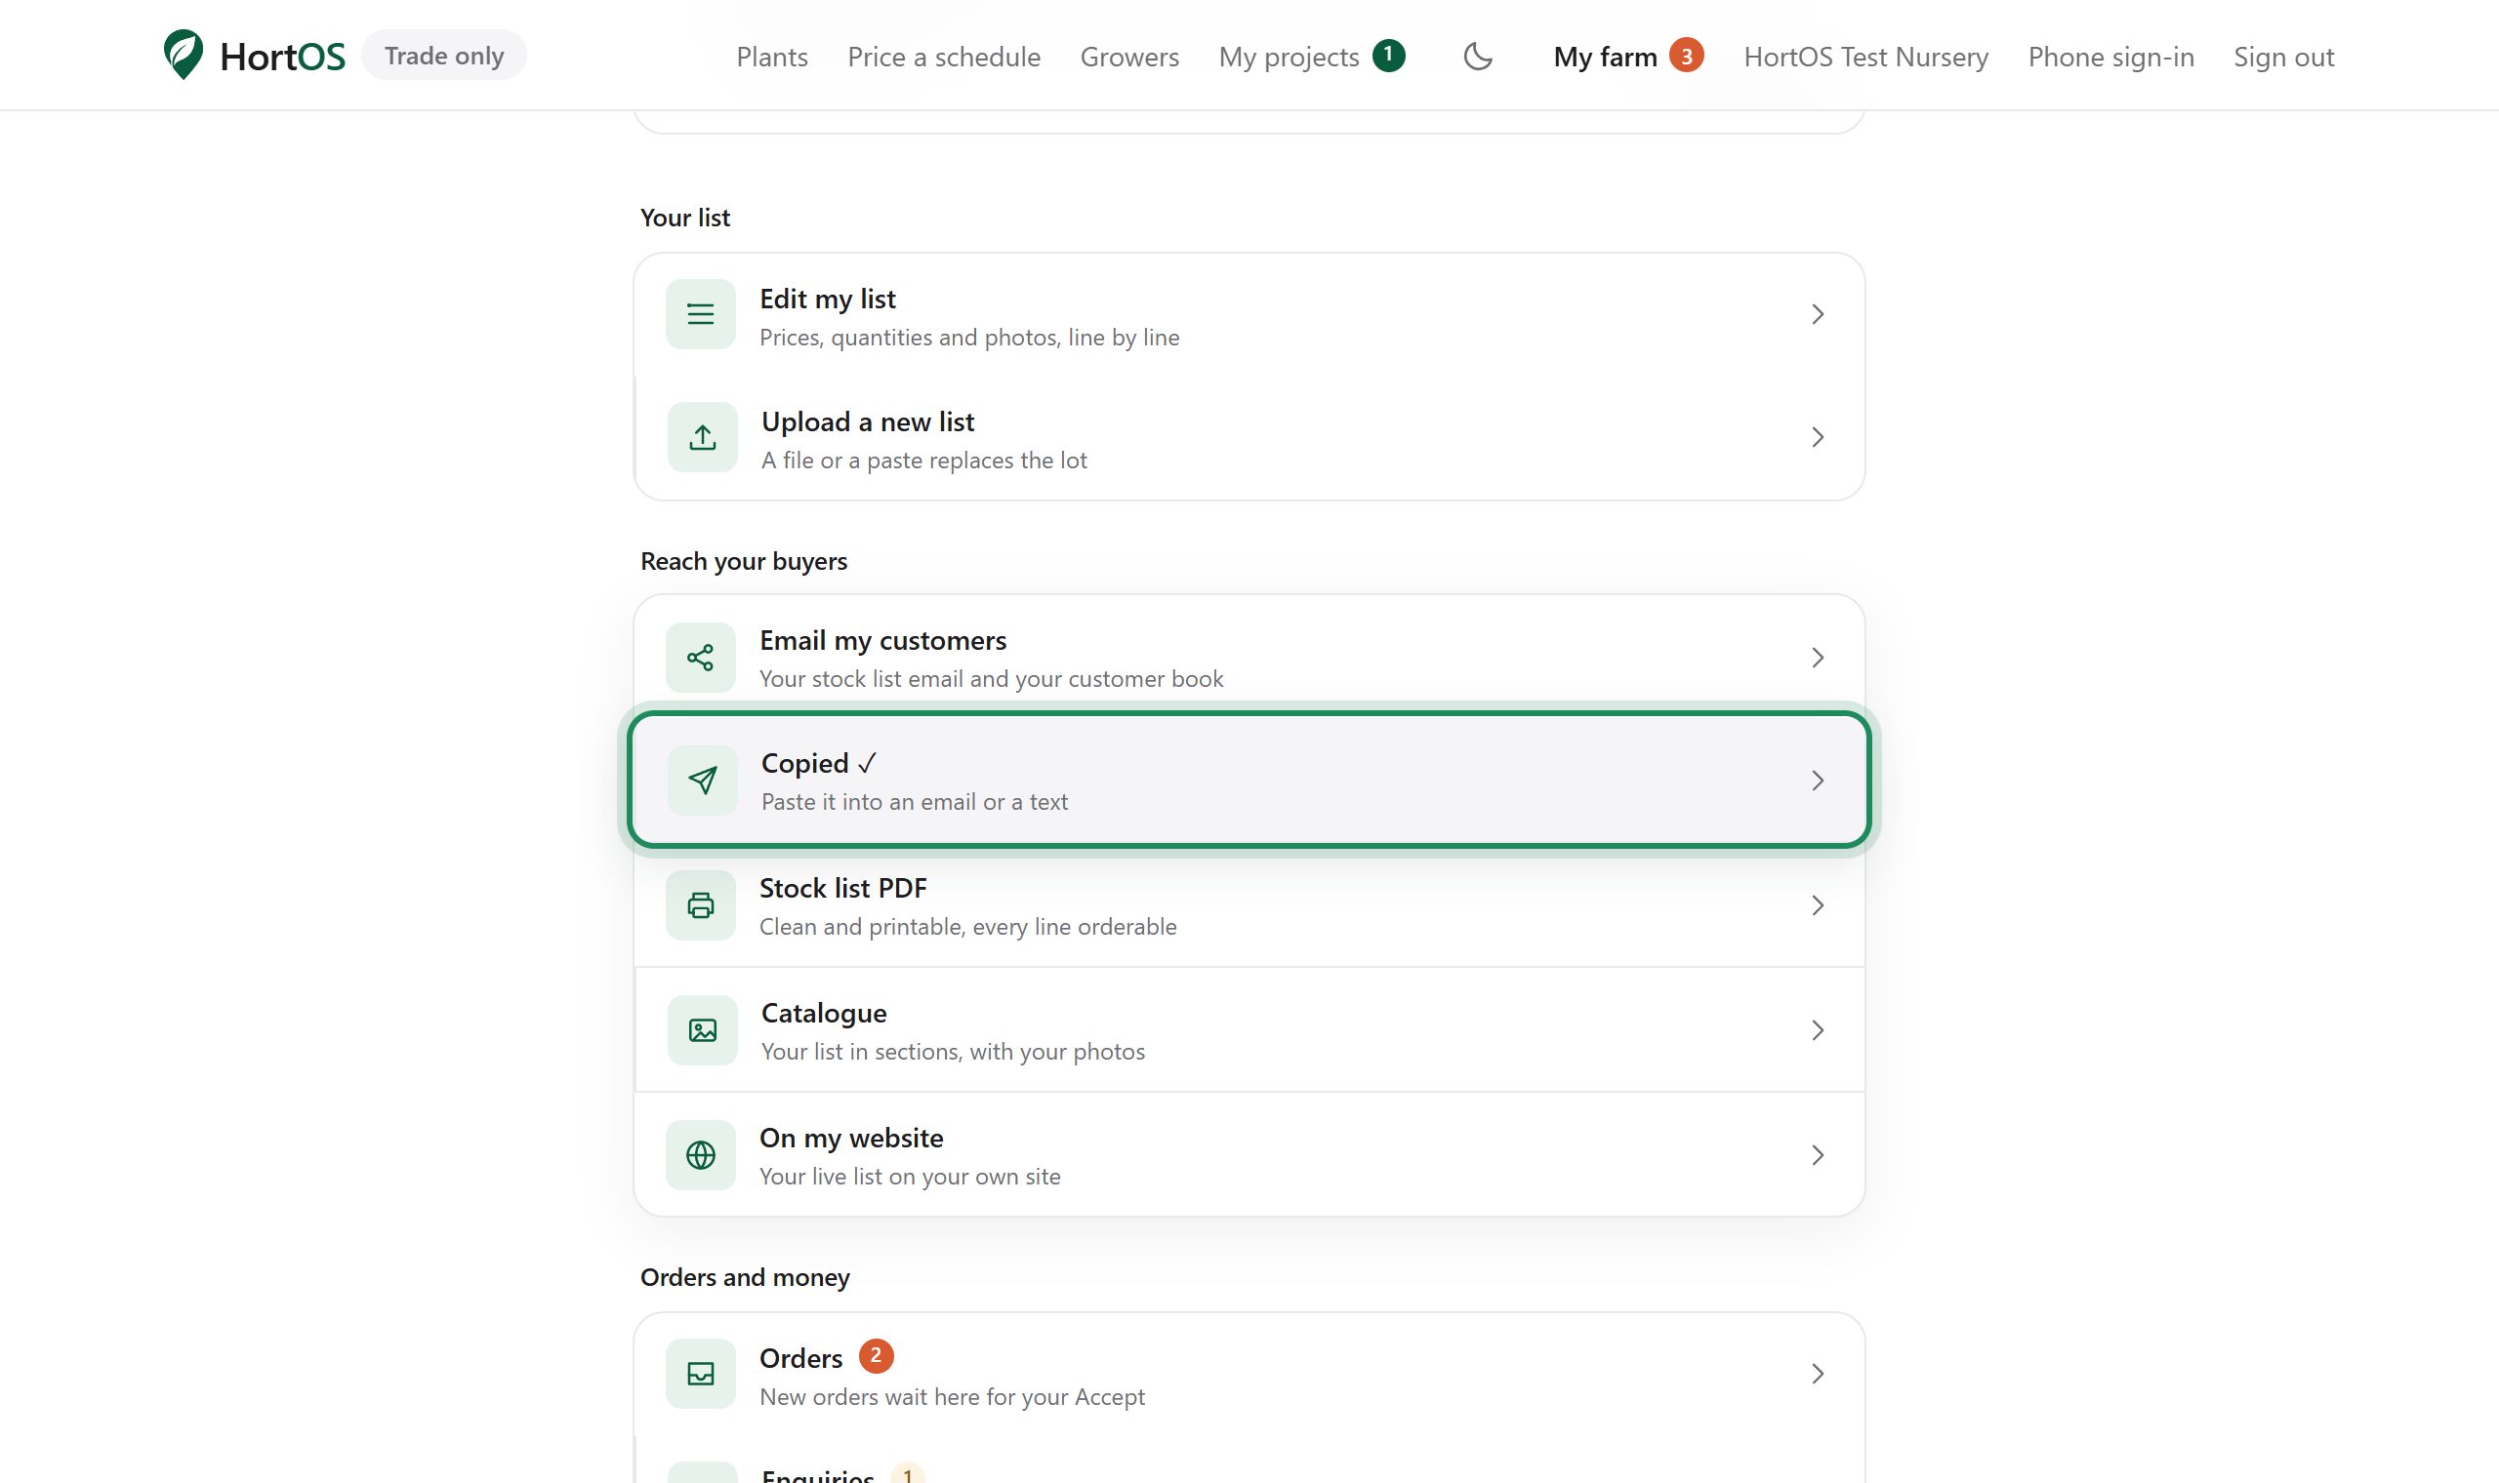The height and width of the screenshot is (1483, 2499).
Task: Click the Catalogue title text
Action: coord(824,1013)
